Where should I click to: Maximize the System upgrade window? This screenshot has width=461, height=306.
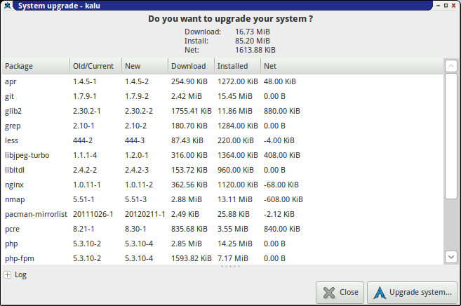[x=446, y=6]
